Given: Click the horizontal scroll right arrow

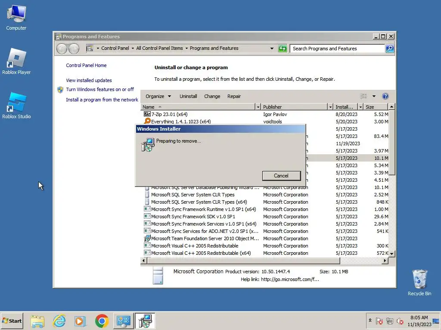Looking at the screenshot, I should pos(385,261).
